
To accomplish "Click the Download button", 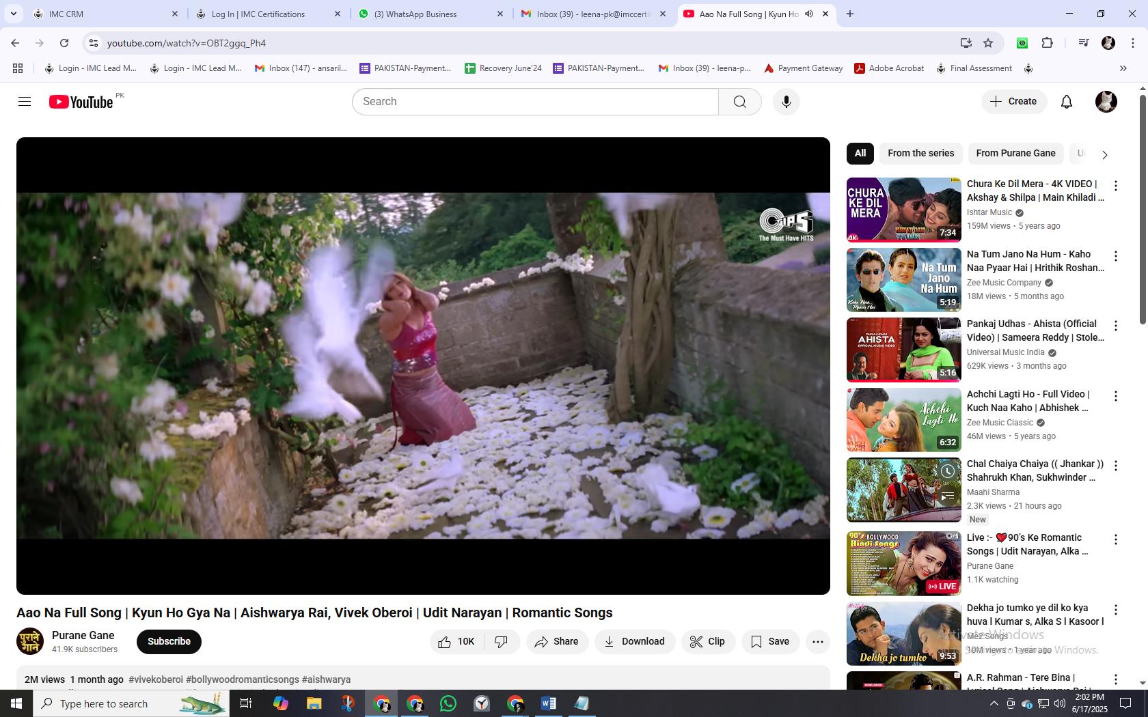I will tap(635, 641).
